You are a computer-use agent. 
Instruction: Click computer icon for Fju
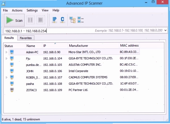pyautogui.click(x=12, y=58)
